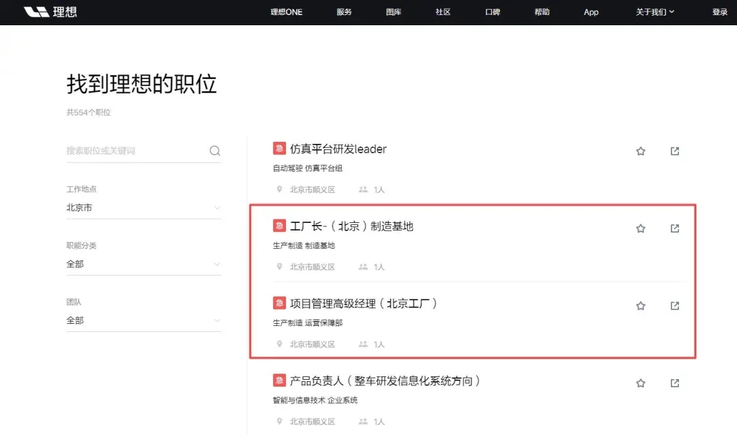Open job 项目管理高级经理(北京工厂)
Image resolution: width=737 pixels, height=435 pixels.
tap(364, 303)
